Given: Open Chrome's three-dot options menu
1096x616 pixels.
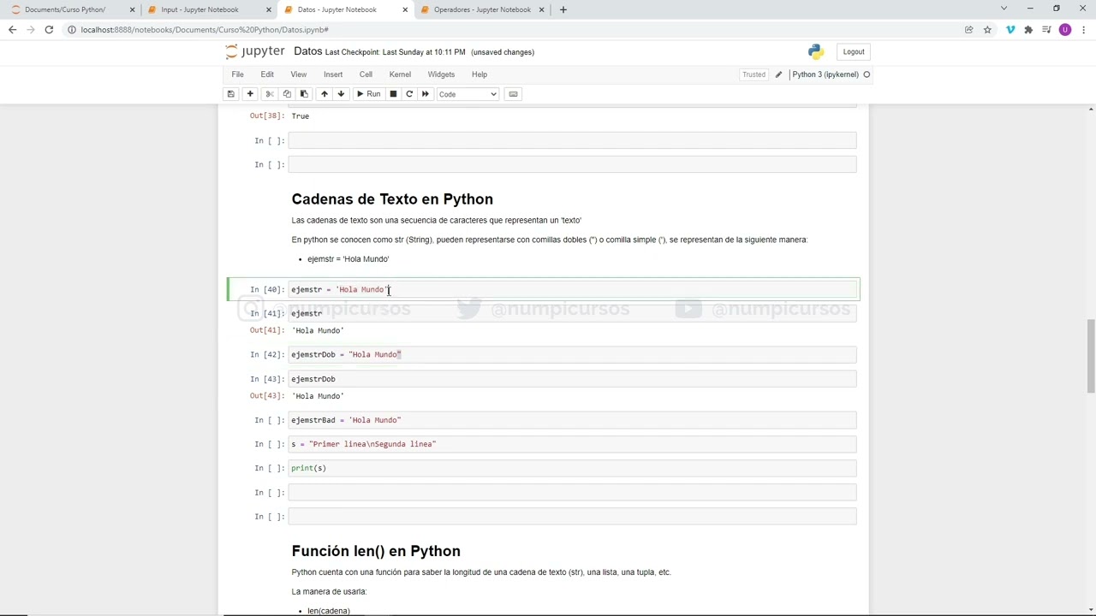Looking at the screenshot, I should [1083, 30].
